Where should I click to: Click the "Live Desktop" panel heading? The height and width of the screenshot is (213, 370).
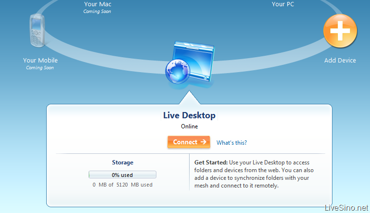pyautogui.click(x=189, y=115)
